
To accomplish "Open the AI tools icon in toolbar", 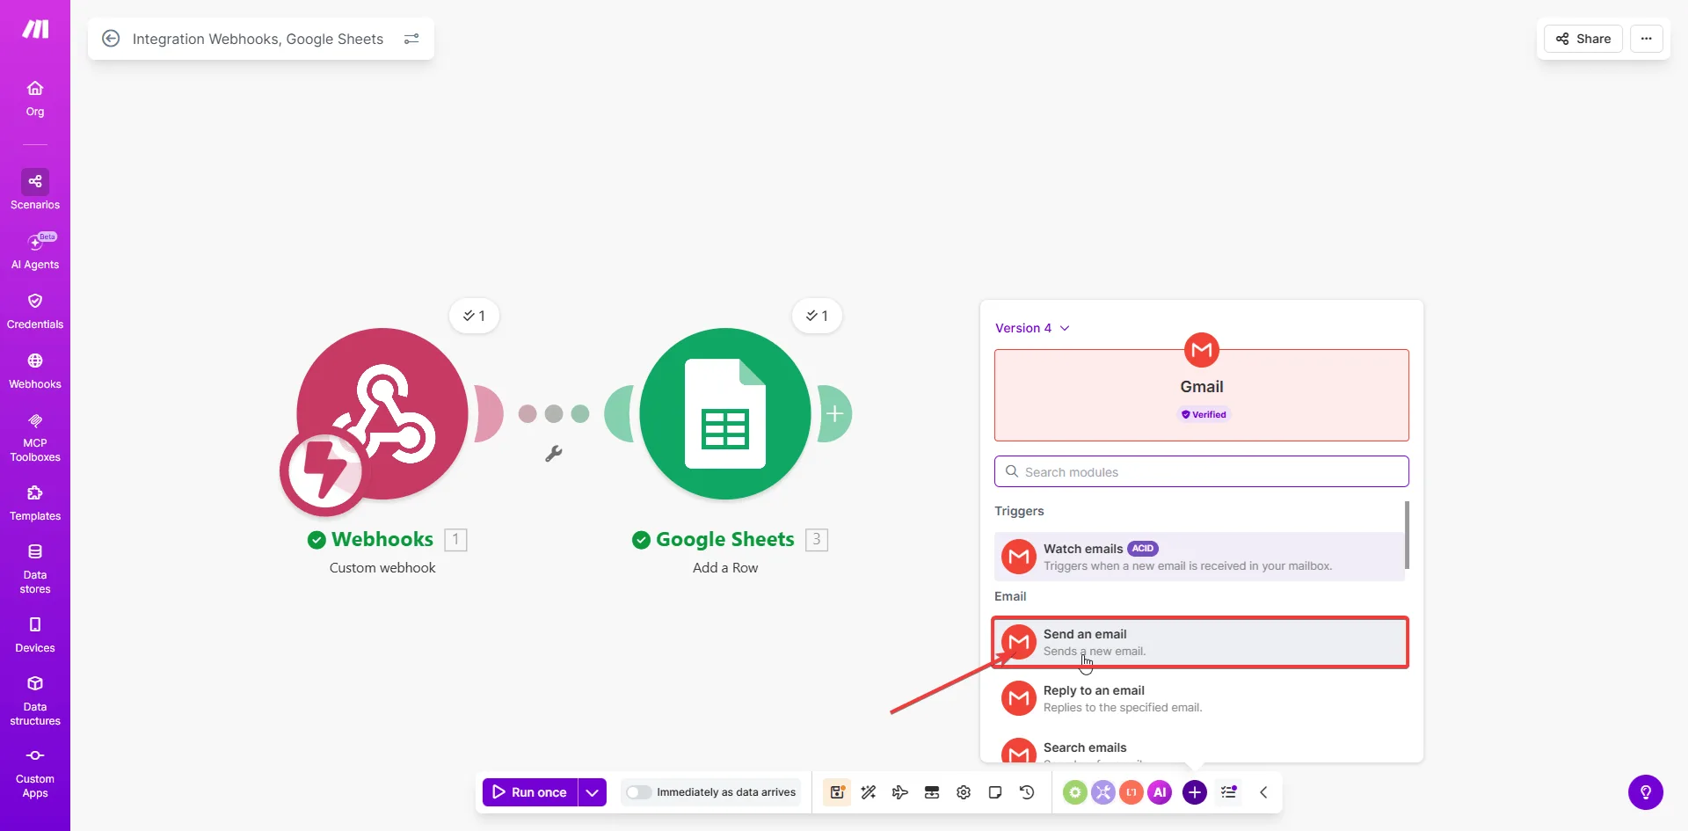I will (1160, 792).
